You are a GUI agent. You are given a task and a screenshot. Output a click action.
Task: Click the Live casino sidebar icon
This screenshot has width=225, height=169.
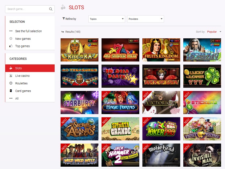coord(11,76)
